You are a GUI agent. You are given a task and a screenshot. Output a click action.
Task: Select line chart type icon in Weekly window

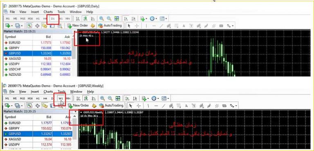pyautogui.click(x=94, y=98)
